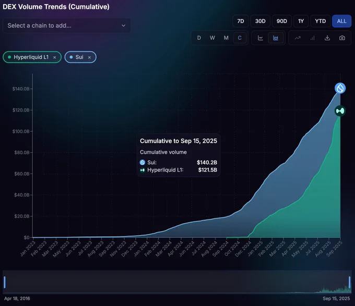Open the 'Select a chain to add' dropdown
Image resolution: width=355 pixels, height=306 pixels.
pyautogui.click(x=67, y=26)
